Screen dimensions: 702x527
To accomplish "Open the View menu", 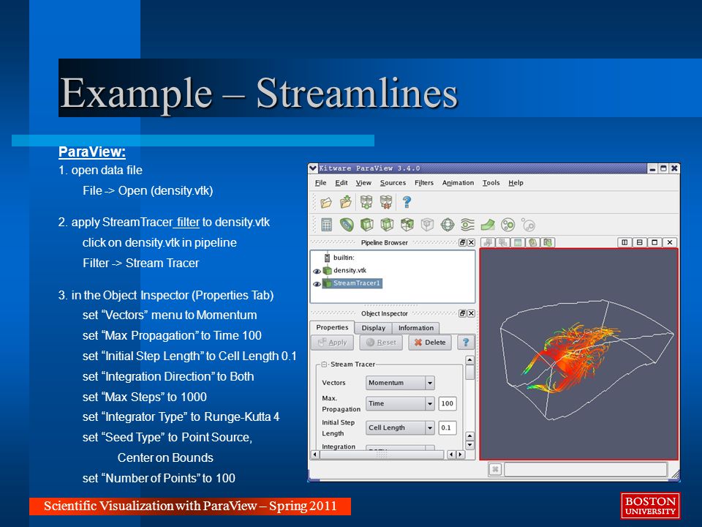I will tap(363, 183).
